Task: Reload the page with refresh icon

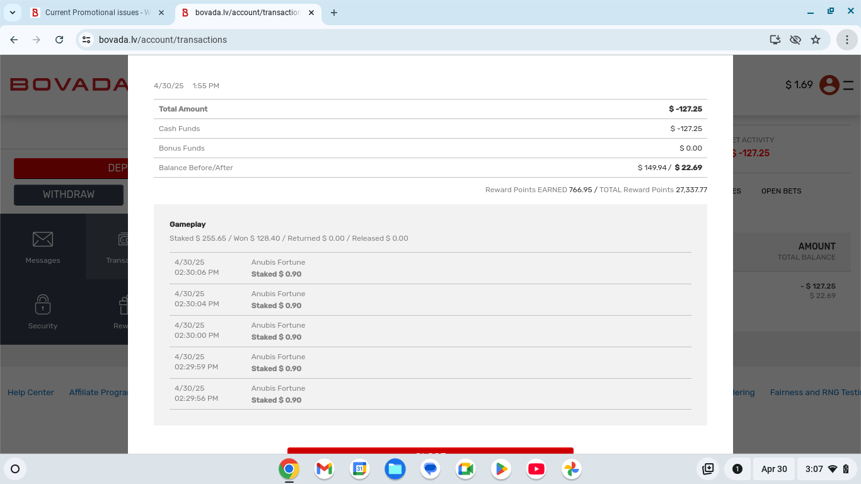Action: point(59,40)
